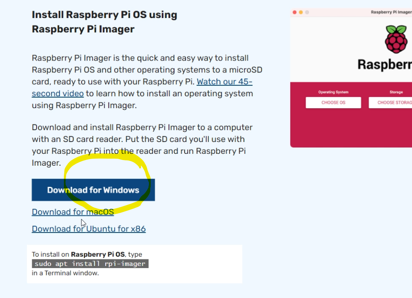Open the Download for macOS link
This screenshot has width=412, height=298.
tap(73, 212)
